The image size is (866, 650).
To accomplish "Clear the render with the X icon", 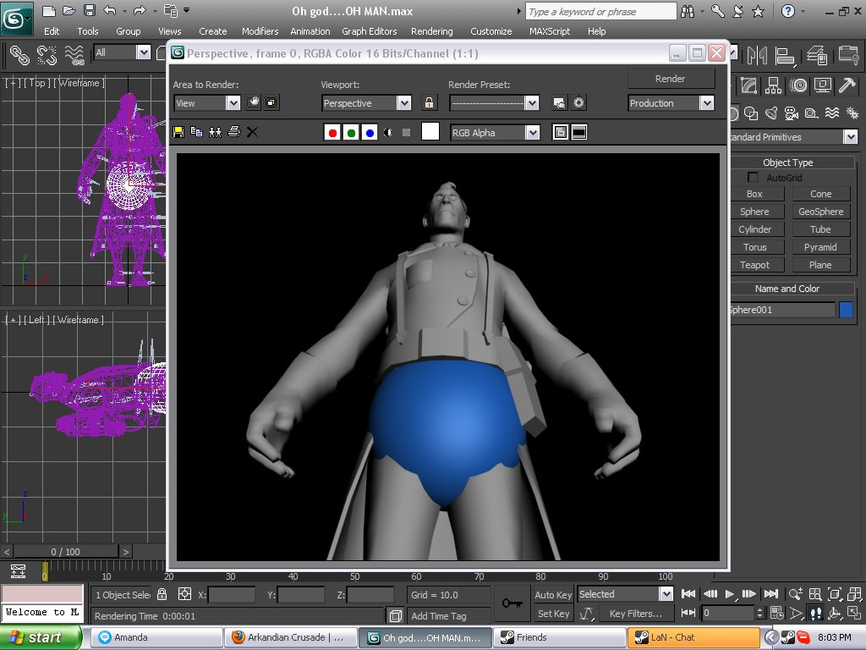I will (252, 132).
